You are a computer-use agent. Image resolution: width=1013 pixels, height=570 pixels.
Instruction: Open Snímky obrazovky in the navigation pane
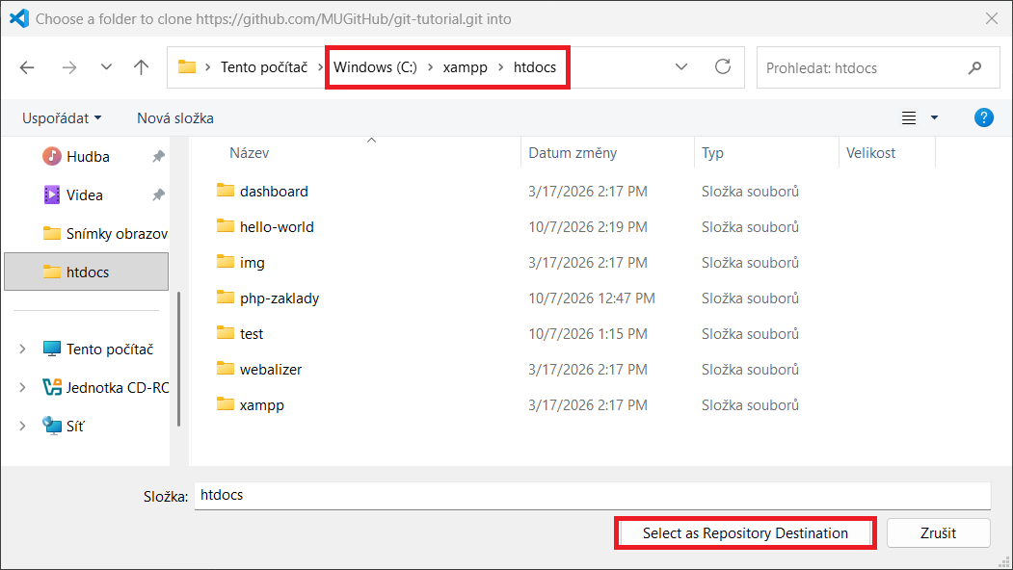coord(105,234)
